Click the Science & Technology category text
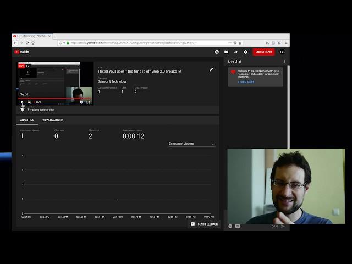Image resolution: width=352 pixels, height=264 pixels. [x=112, y=81]
